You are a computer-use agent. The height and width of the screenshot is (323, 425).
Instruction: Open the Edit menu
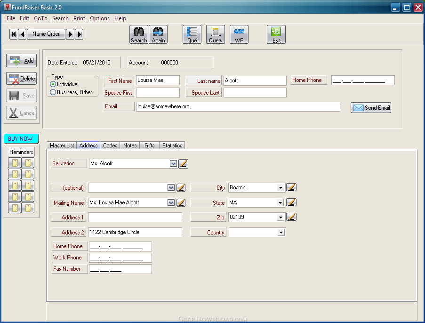click(x=24, y=18)
